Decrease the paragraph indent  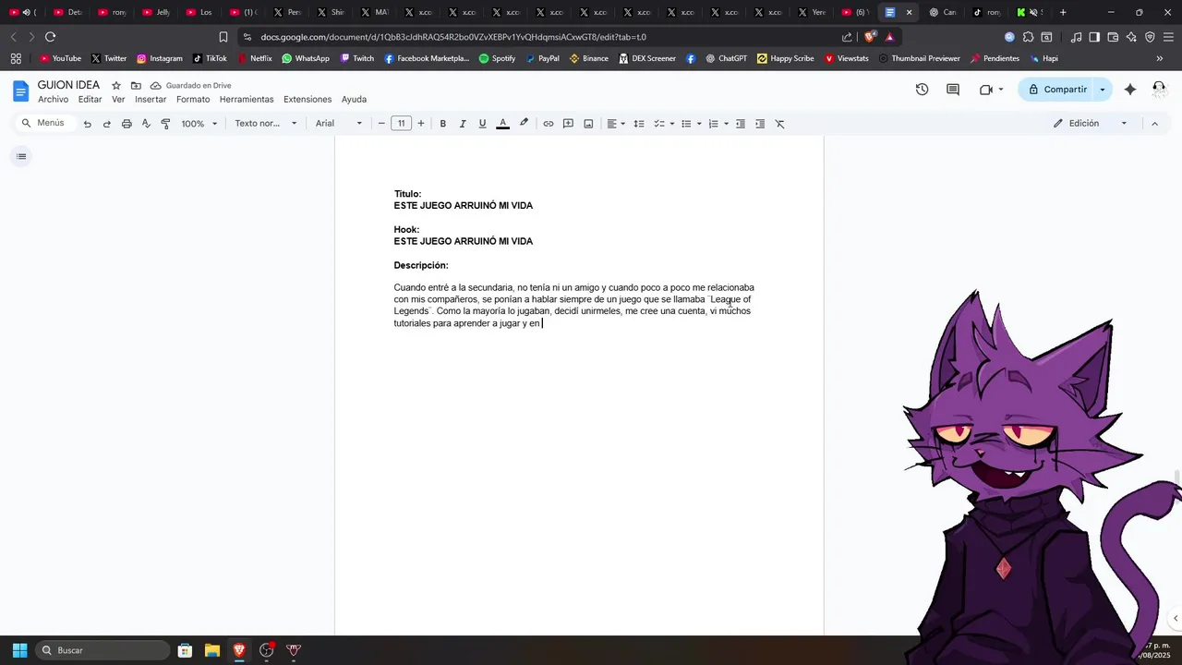pos(741,124)
